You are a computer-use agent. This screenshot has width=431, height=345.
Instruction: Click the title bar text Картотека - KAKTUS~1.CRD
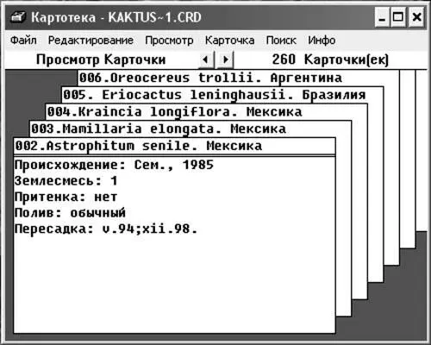[x=116, y=17]
